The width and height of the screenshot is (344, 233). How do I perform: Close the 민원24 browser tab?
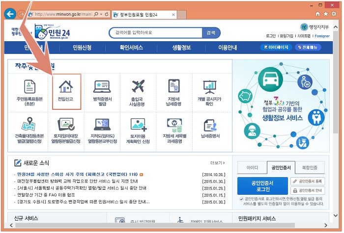(173, 15)
